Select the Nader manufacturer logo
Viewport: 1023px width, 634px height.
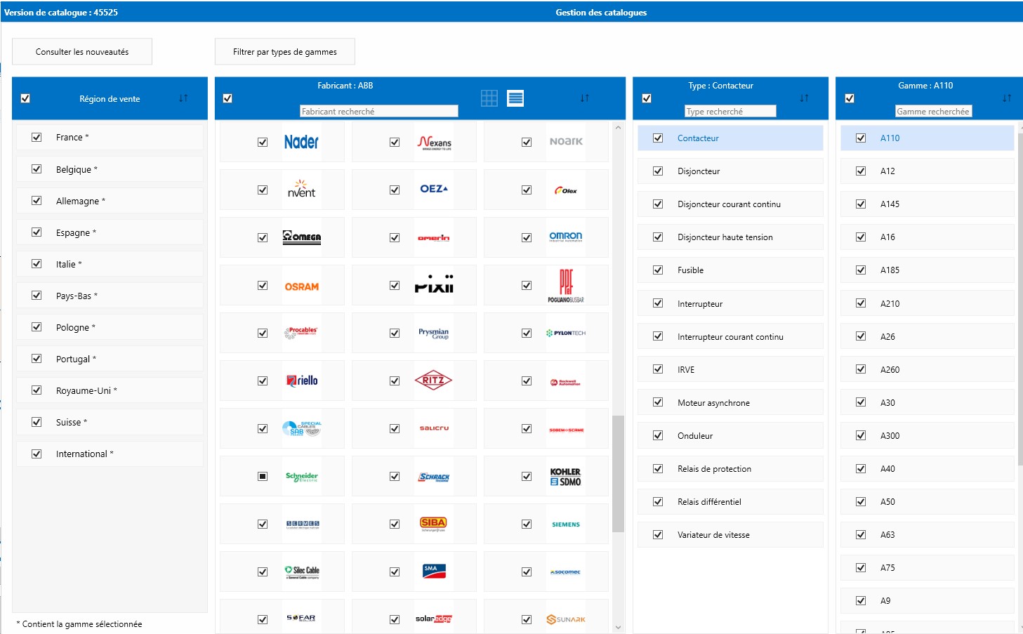(302, 142)
